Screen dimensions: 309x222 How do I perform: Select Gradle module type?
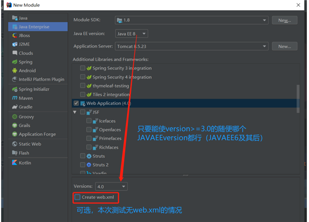tap(38, 107)
